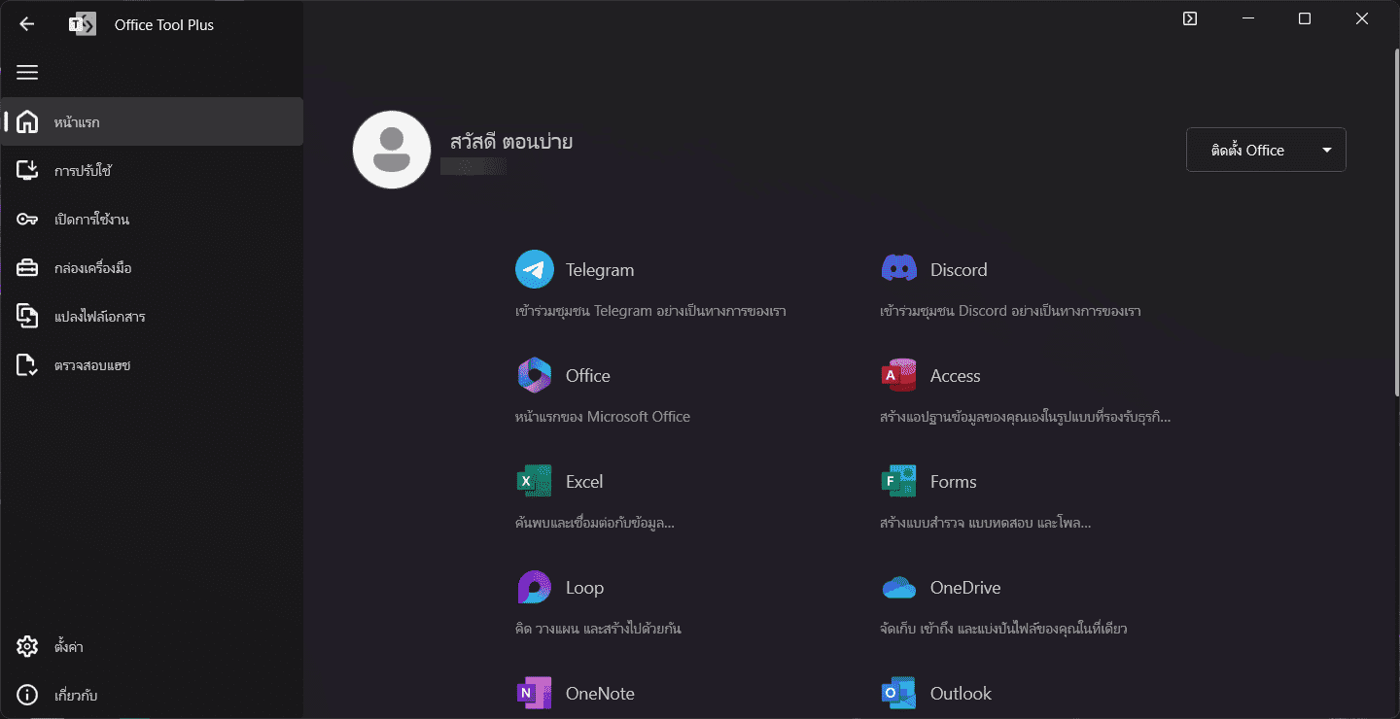
Task: Click the Telegram icon
Action: coord(535,270)
